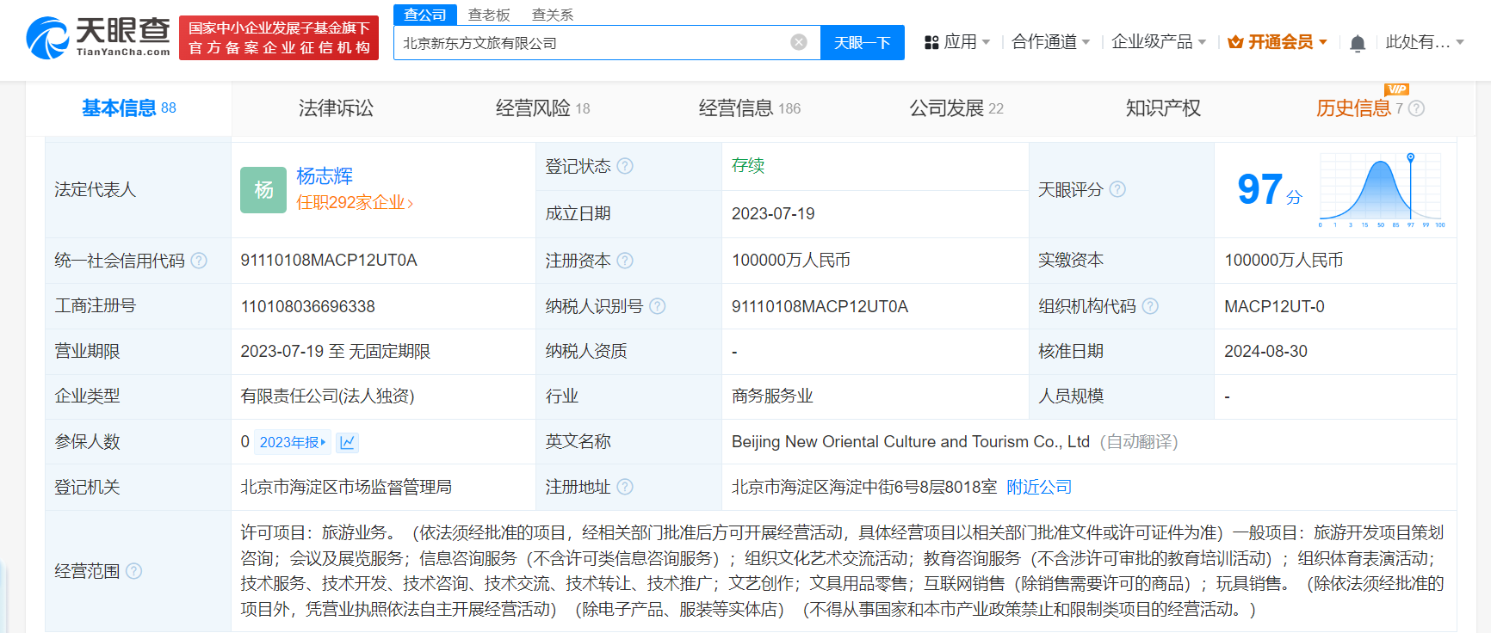Show help for 注册地址
Screen dimensions: 1491x633
625,487
